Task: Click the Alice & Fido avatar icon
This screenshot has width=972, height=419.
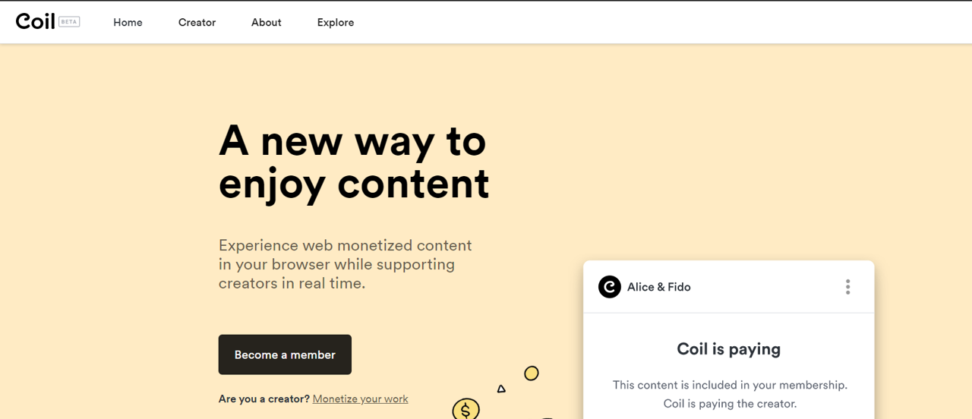Action: point(610,287)
